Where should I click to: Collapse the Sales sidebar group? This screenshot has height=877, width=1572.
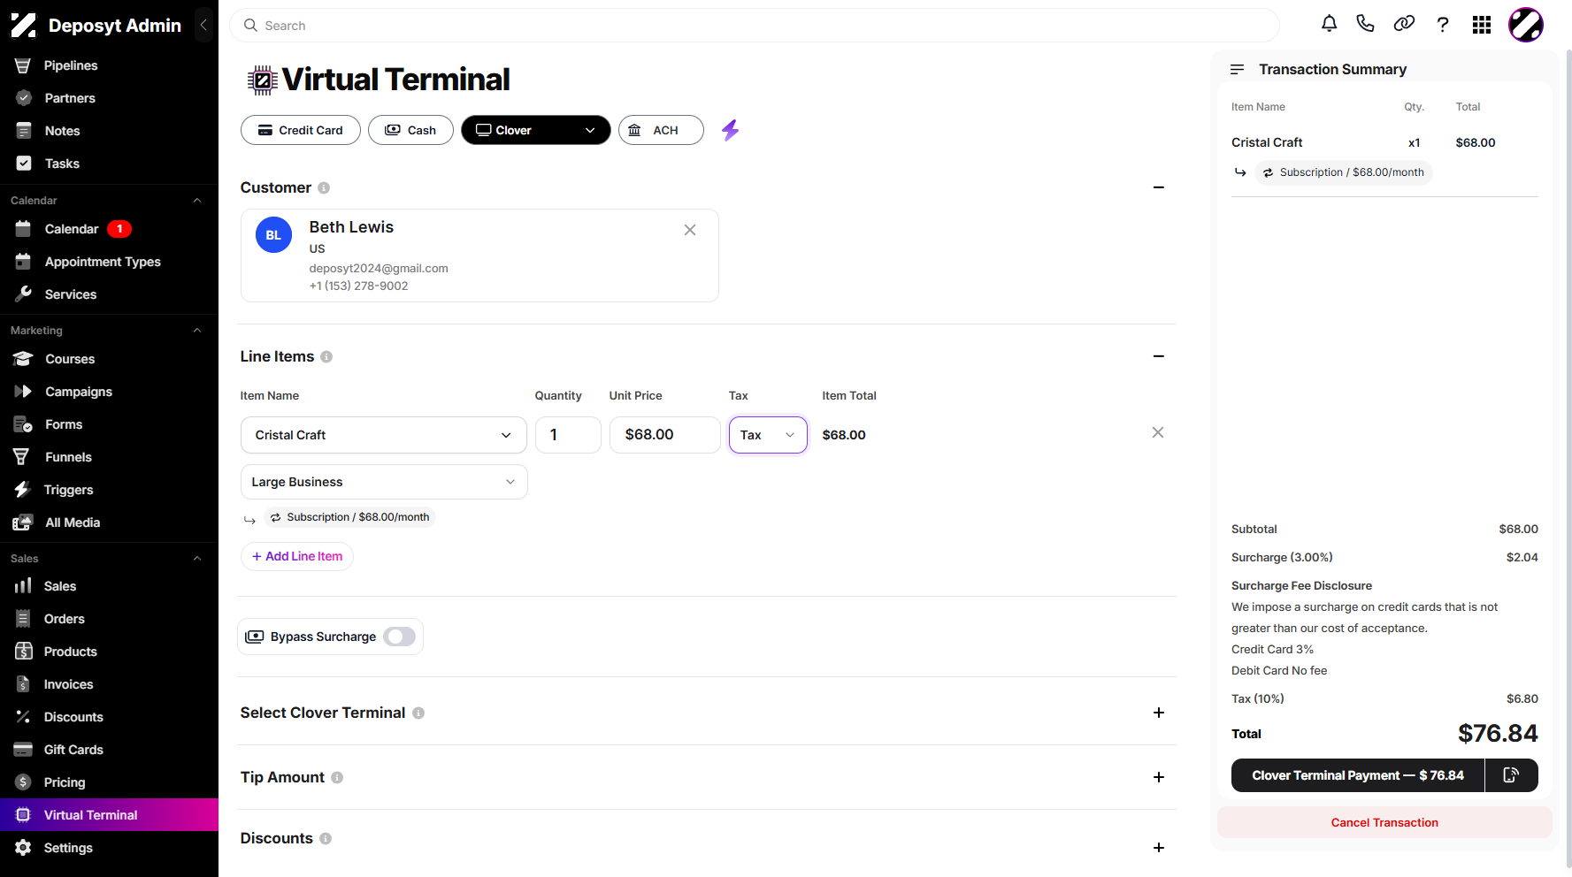coord(197,559)
